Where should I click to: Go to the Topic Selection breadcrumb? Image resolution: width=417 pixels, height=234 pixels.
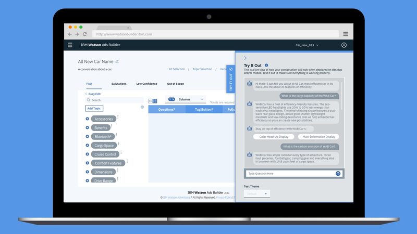(202, 69)
